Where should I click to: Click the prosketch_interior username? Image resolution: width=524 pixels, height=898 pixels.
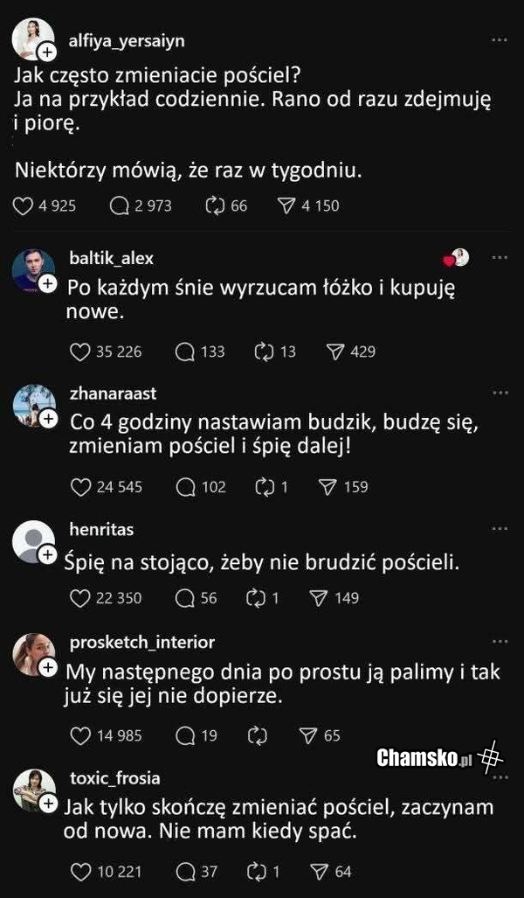coord(141,642)
